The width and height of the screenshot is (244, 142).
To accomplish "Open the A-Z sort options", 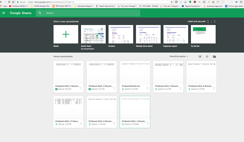I will tap(207, 57).
